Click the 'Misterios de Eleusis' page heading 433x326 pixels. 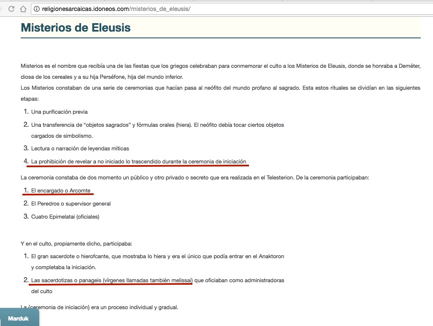click(76, 28)
